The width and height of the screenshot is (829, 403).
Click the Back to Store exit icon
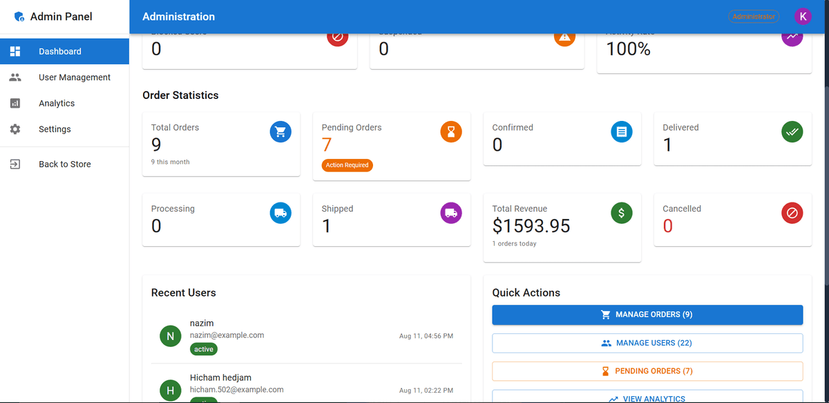click(15, 164)
